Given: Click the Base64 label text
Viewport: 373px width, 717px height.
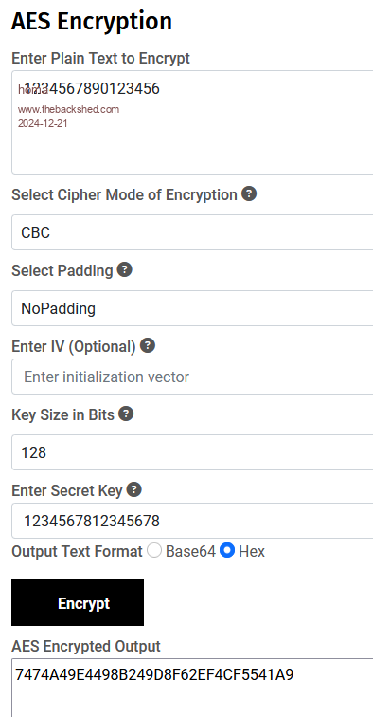Looking at the screenshot, I should 190,551.
